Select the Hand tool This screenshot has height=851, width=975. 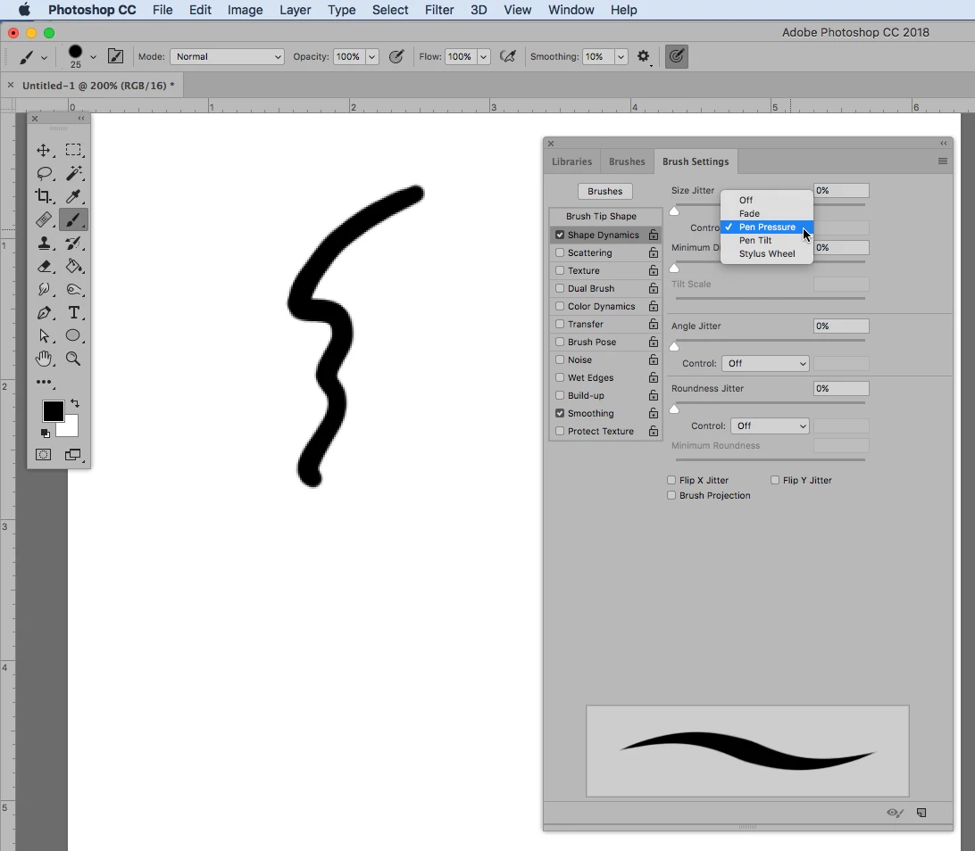click(x=44, y=359)
